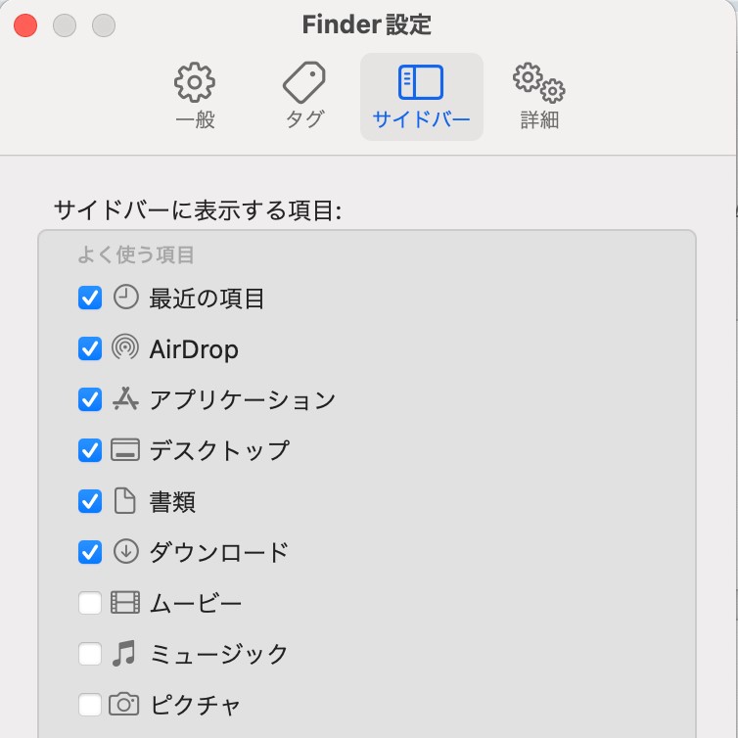Open the 詳細 double-gear tab icon
This screenshot has width=738, height=738.
[539, 82]
